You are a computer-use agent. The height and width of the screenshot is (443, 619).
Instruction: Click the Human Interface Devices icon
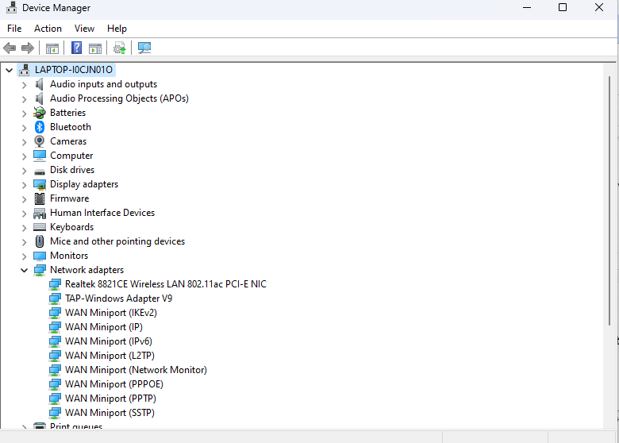click(40, 213)
